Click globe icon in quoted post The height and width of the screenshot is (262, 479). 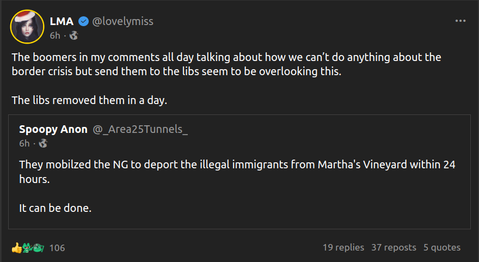(43, 143)
